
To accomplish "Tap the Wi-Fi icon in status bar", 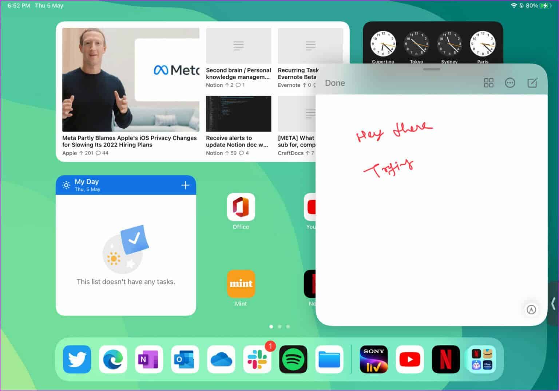I will click(514, 5).
